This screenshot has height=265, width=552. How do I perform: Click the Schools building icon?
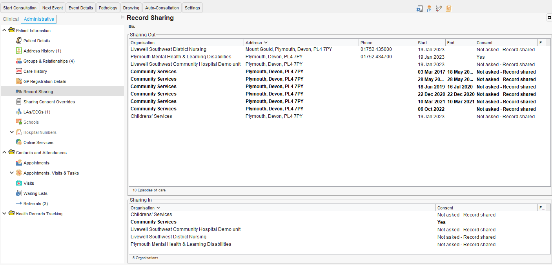point(19,122)
